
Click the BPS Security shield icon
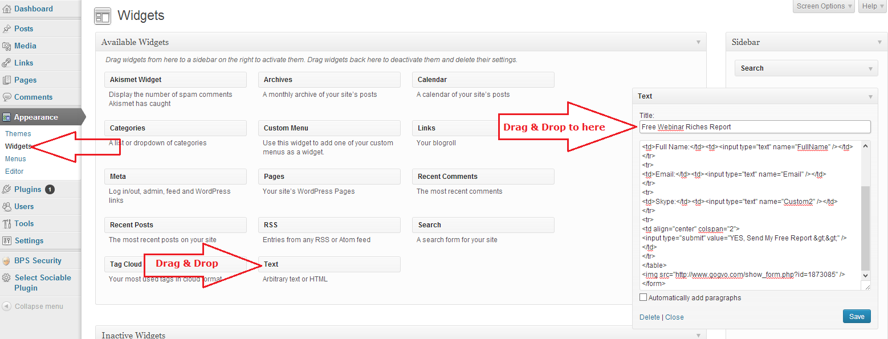coord(7,261)
